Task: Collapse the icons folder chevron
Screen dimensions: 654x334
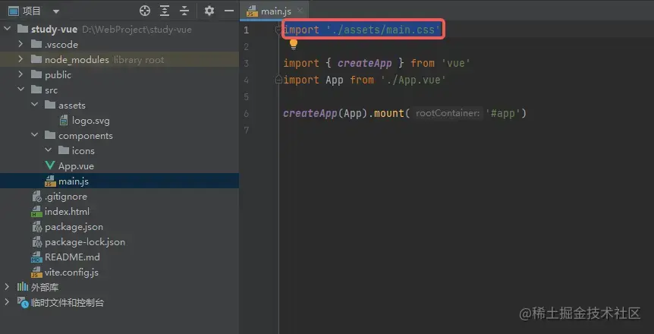Action: click(x=49, y=150)
